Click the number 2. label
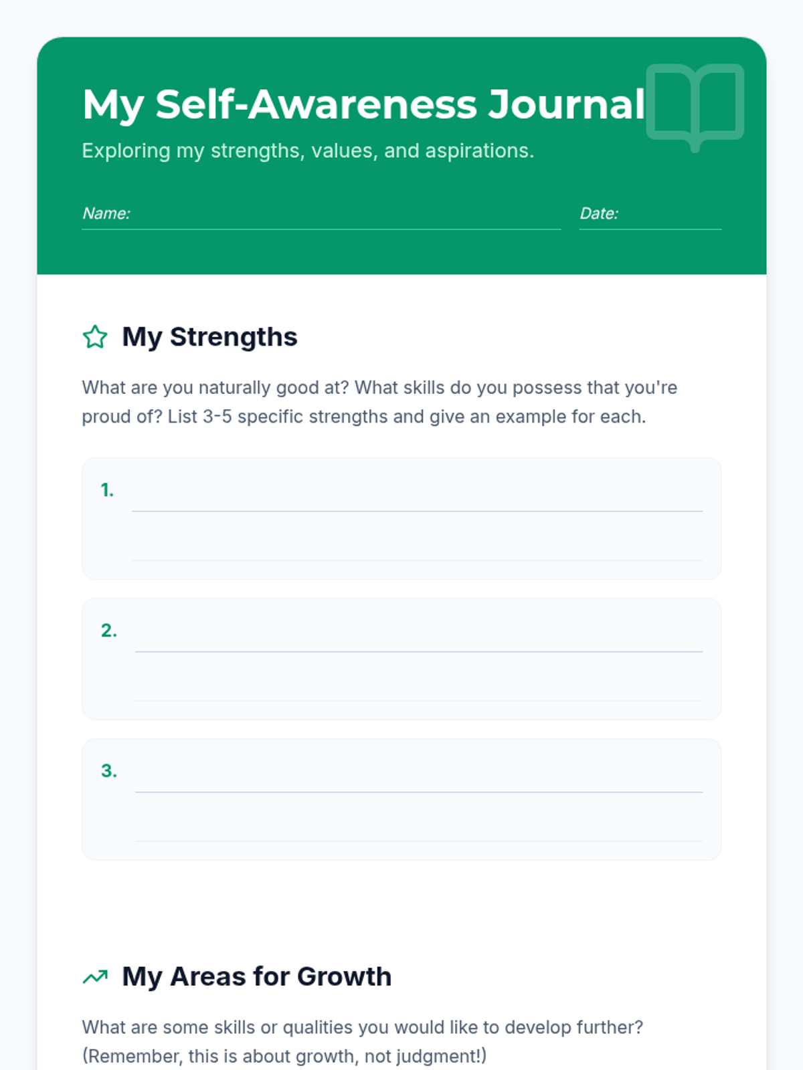This screenshot has width=803, height=1070. [109, 631]
